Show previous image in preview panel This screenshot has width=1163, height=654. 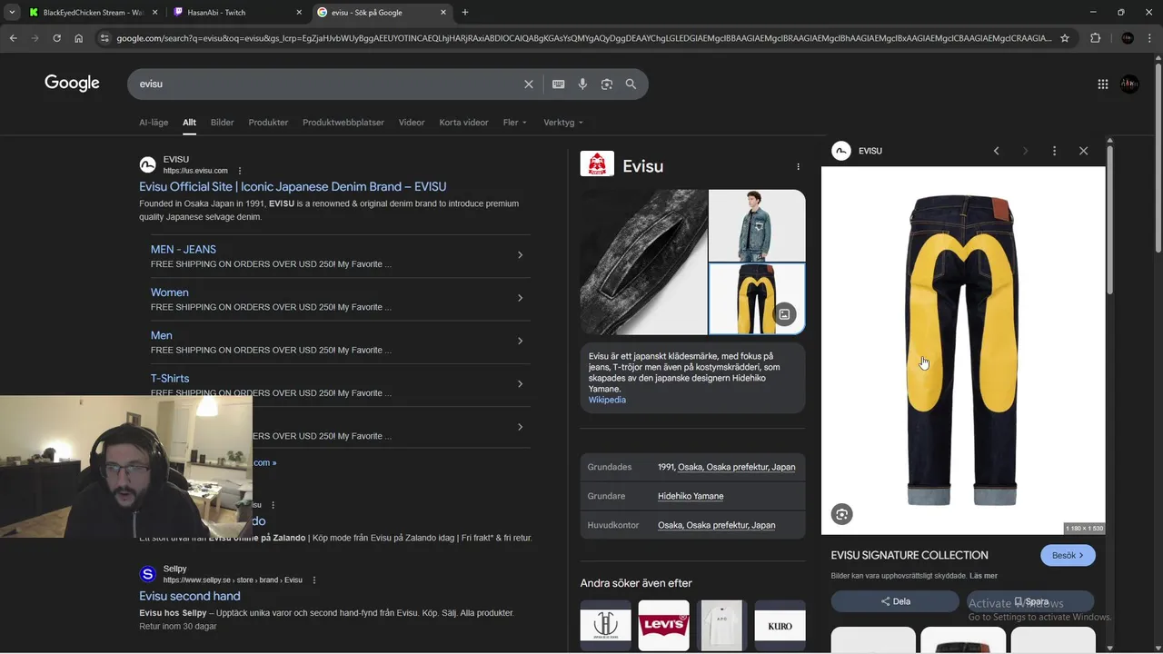[996, 151]
